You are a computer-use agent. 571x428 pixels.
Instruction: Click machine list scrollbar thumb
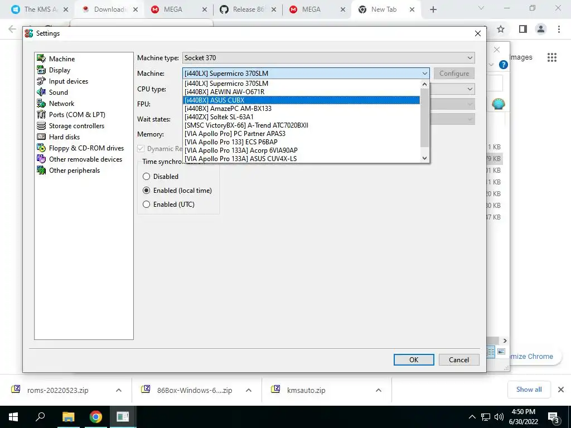424,118
